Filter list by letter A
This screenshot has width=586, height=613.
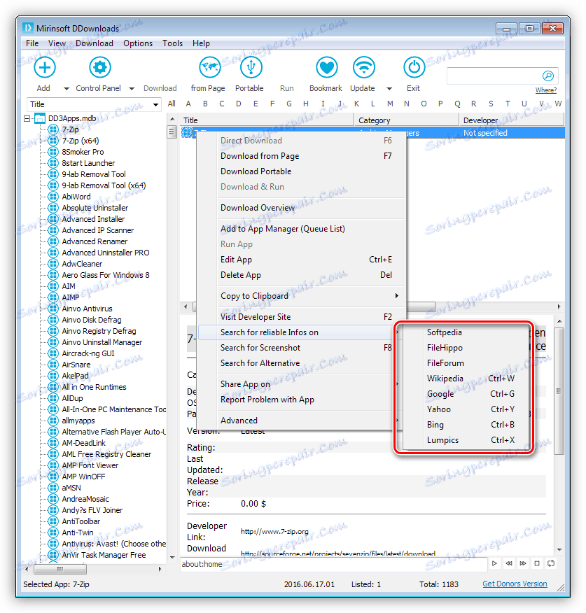(x=188, y=104)
